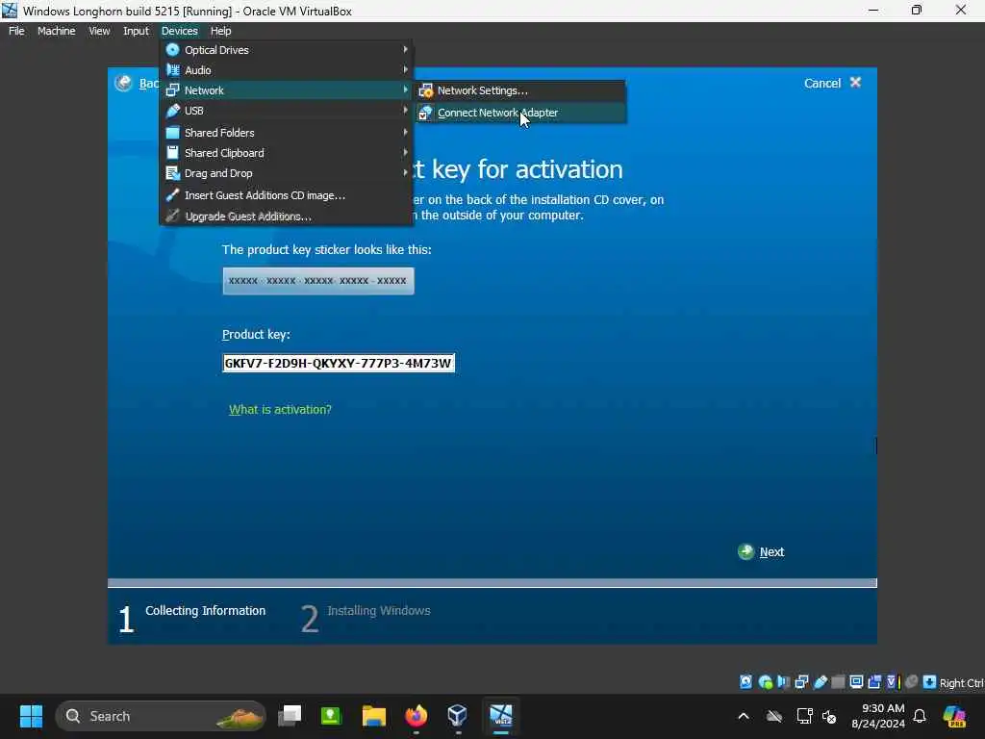Image resolution: width=985 pixels, height=739 pixels.
Task: Click hard disk activity icon in VirtualBox status bar
Action: pos(745,682)
